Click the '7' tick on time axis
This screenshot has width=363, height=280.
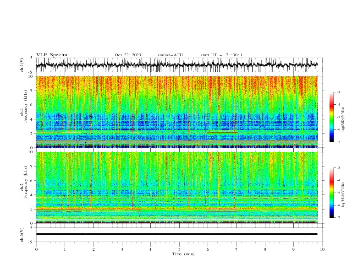click(x=236, y=249)
